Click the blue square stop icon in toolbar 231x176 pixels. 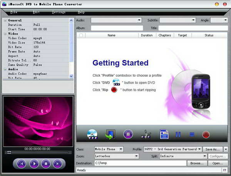click(x=191, y=134)
